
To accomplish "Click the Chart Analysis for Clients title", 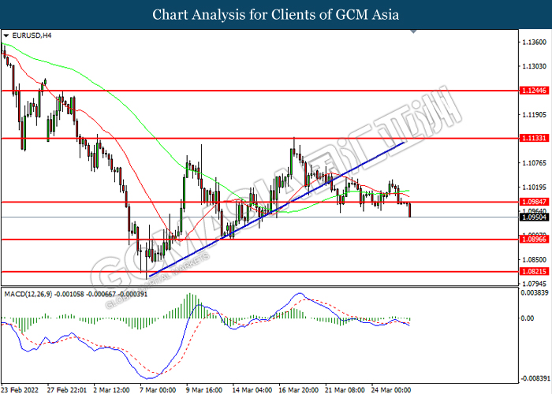I will [276, 14].
